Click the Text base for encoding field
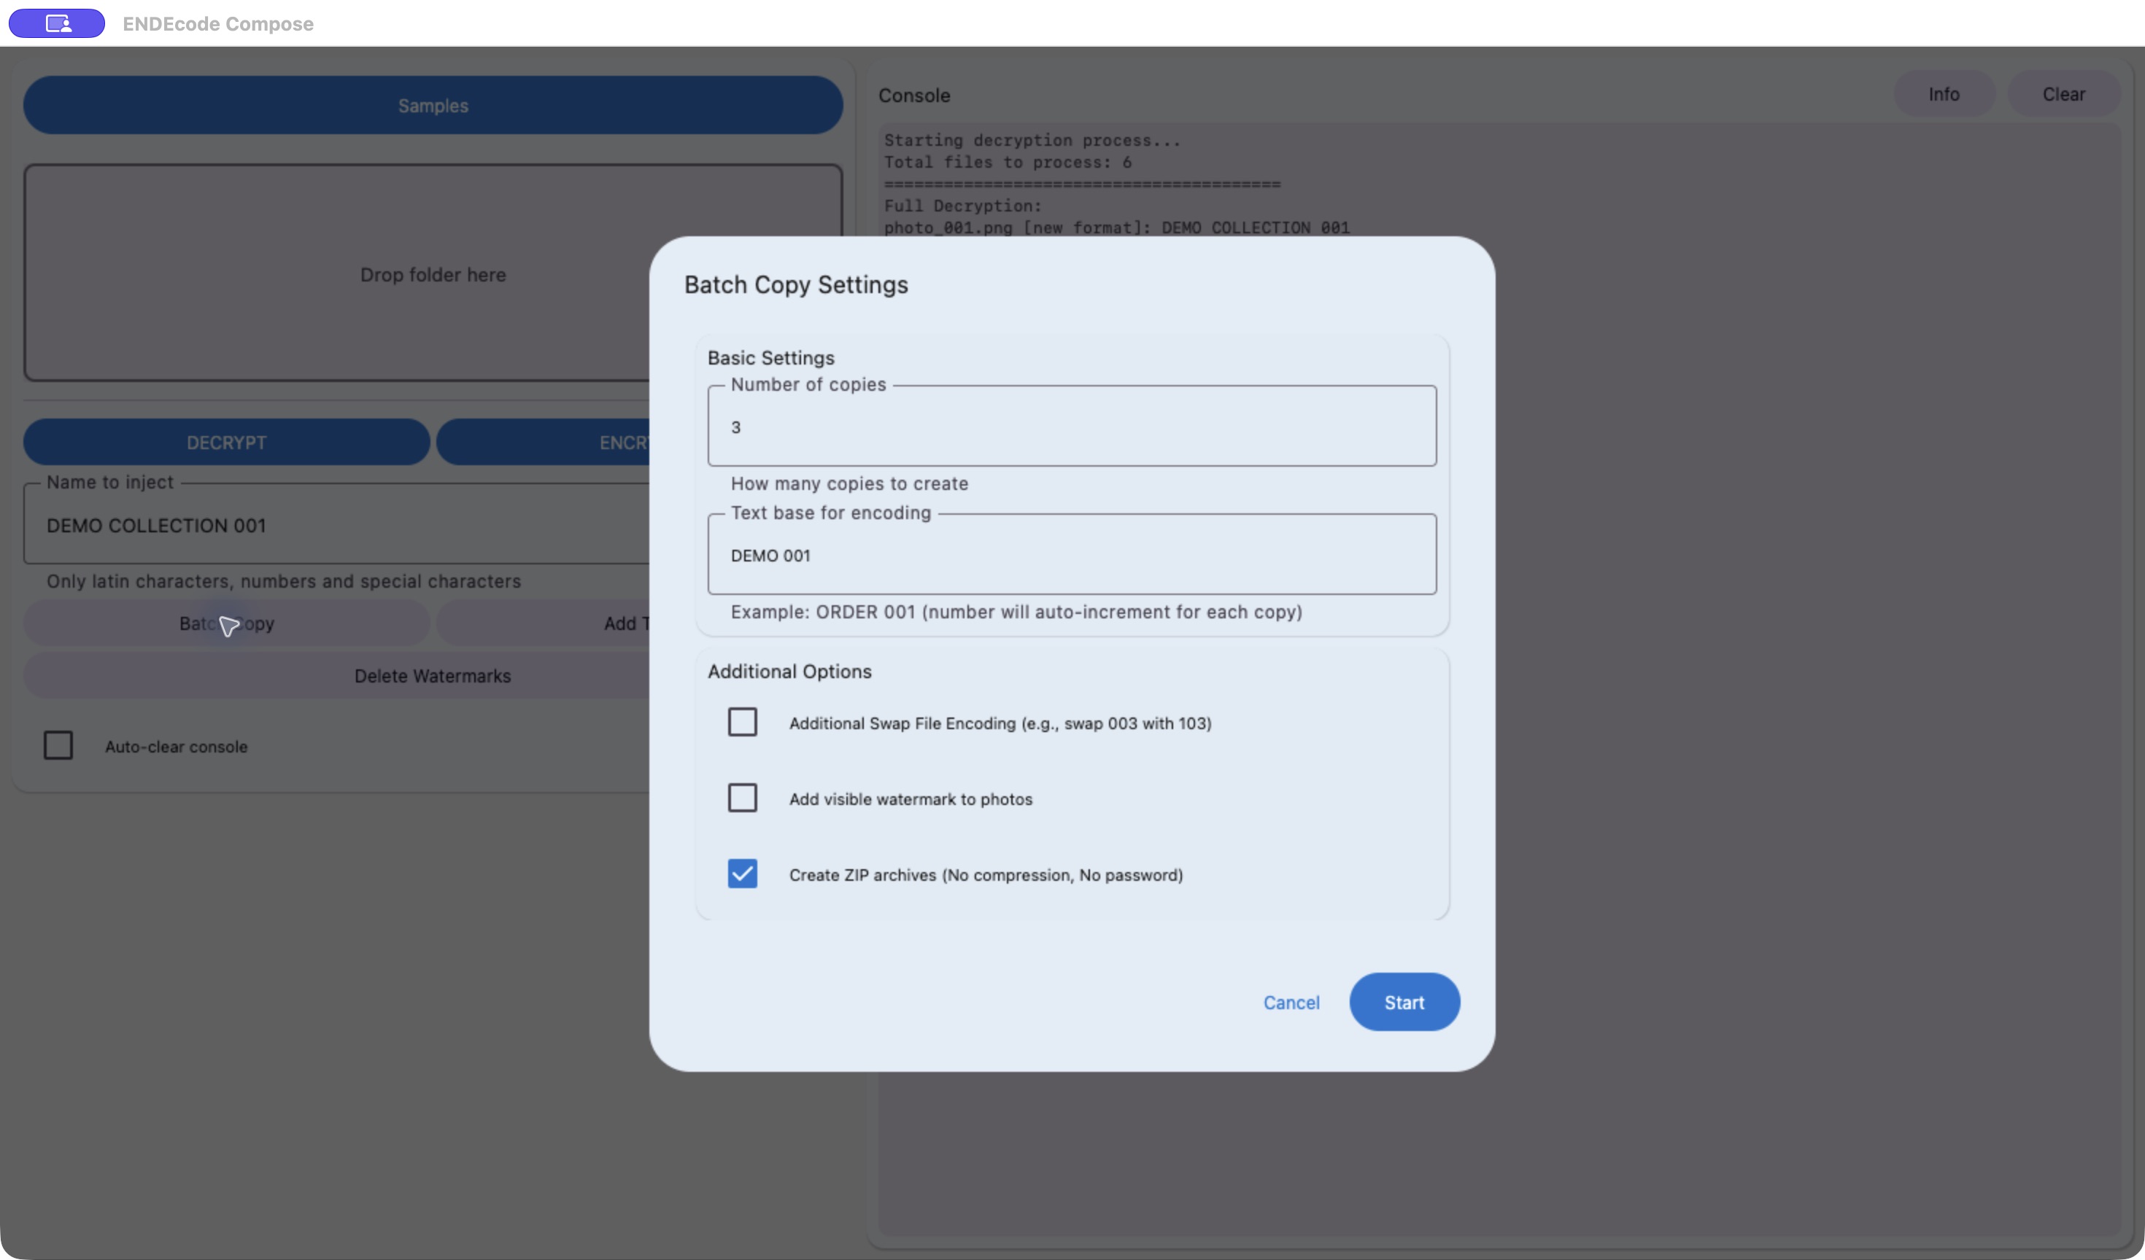Screen dimensions: 2145x1260 pyautogui.click(x=1072, y=555)
